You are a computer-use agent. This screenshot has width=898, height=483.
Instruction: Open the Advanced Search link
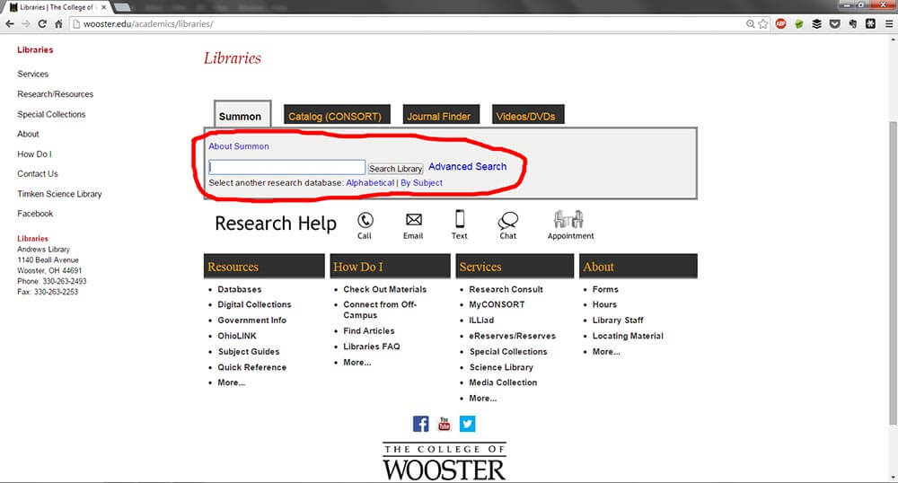coord(467,166)
